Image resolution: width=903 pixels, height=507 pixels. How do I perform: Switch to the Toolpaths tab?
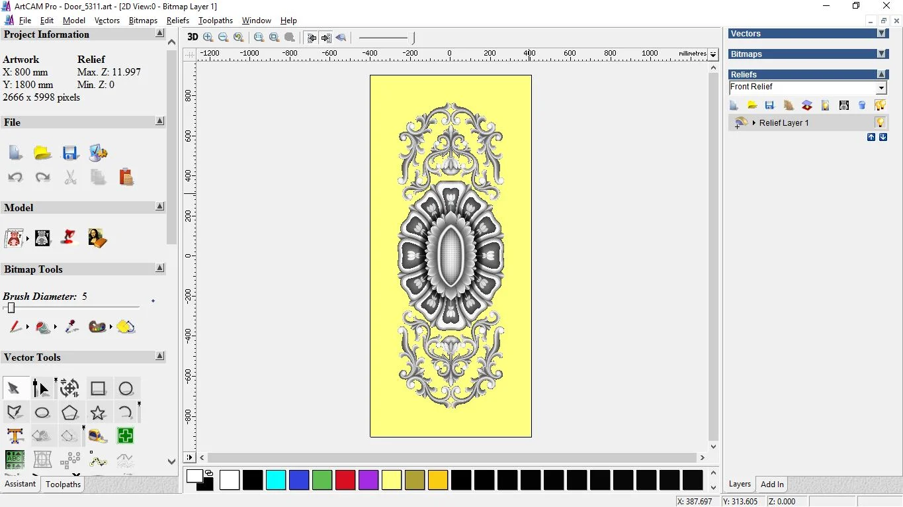[63, 484]
